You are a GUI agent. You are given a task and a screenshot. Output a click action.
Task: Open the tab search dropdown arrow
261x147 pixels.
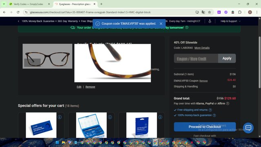click(x=4, y=4)
